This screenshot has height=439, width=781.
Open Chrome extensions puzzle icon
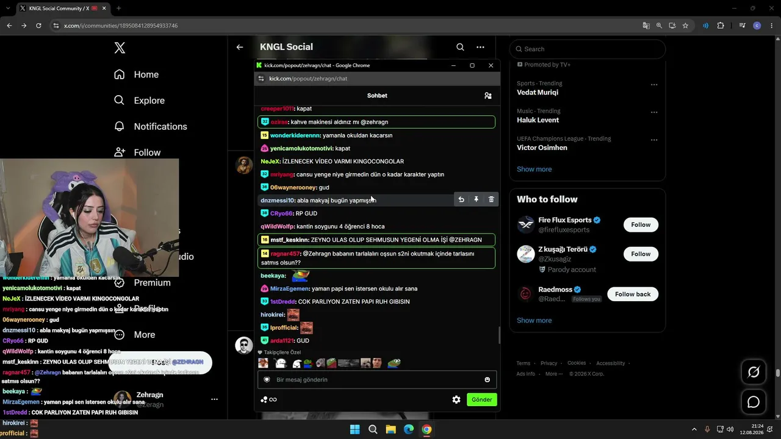pos(721,26)
